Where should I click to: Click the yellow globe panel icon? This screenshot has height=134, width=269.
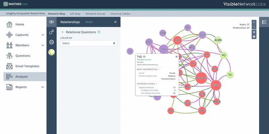[51, 52]
